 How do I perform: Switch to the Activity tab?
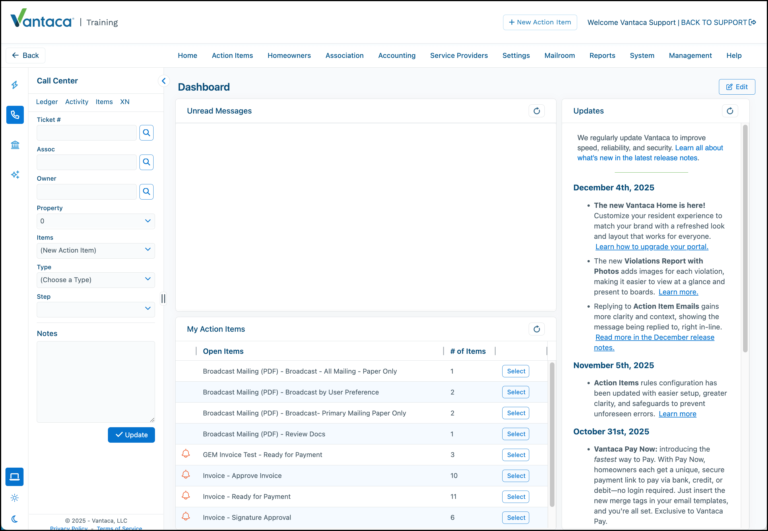(x=77, y=102)
